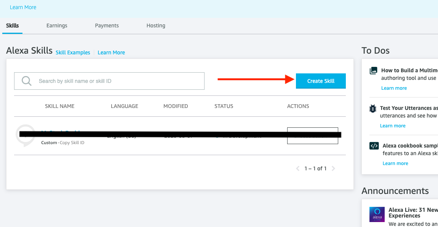The width and height of the screenshot is (438, 227).
Task: Open the Alexa Live announcement thumbnail
Action: pos(377,214)
